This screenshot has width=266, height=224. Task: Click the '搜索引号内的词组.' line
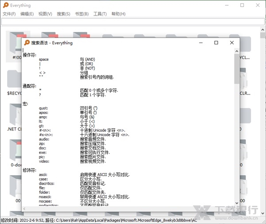coord(97,77)
